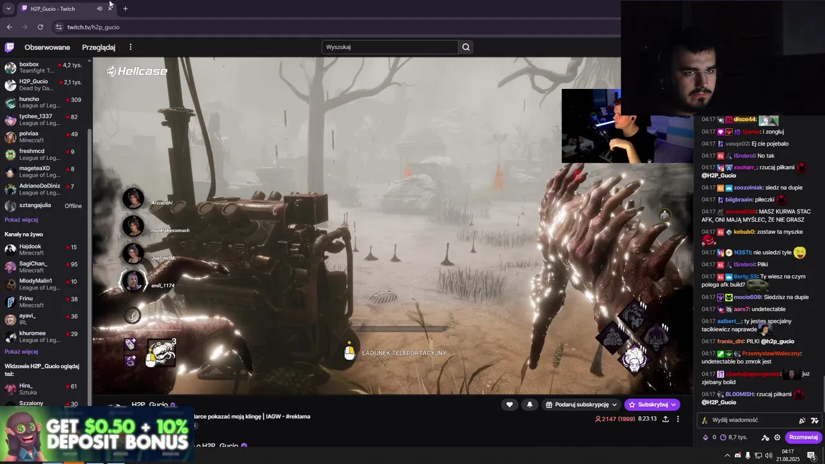825x464 pixels.
Task: Click username kebub0 in chat
Action: 744,232
